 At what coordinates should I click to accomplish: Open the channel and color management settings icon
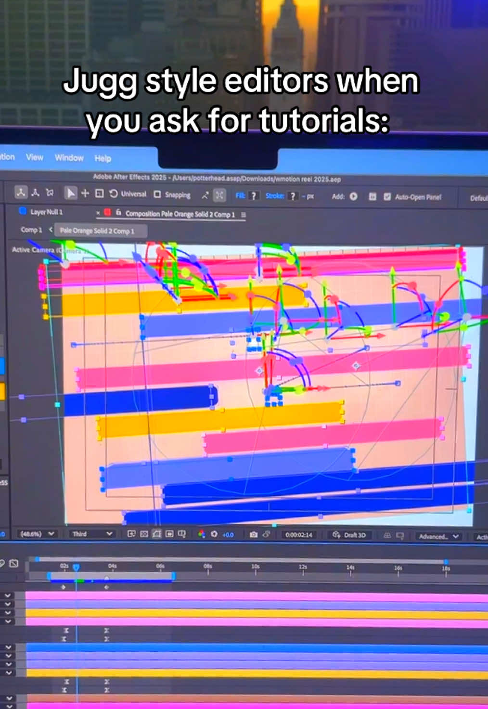tap(201, 534)
